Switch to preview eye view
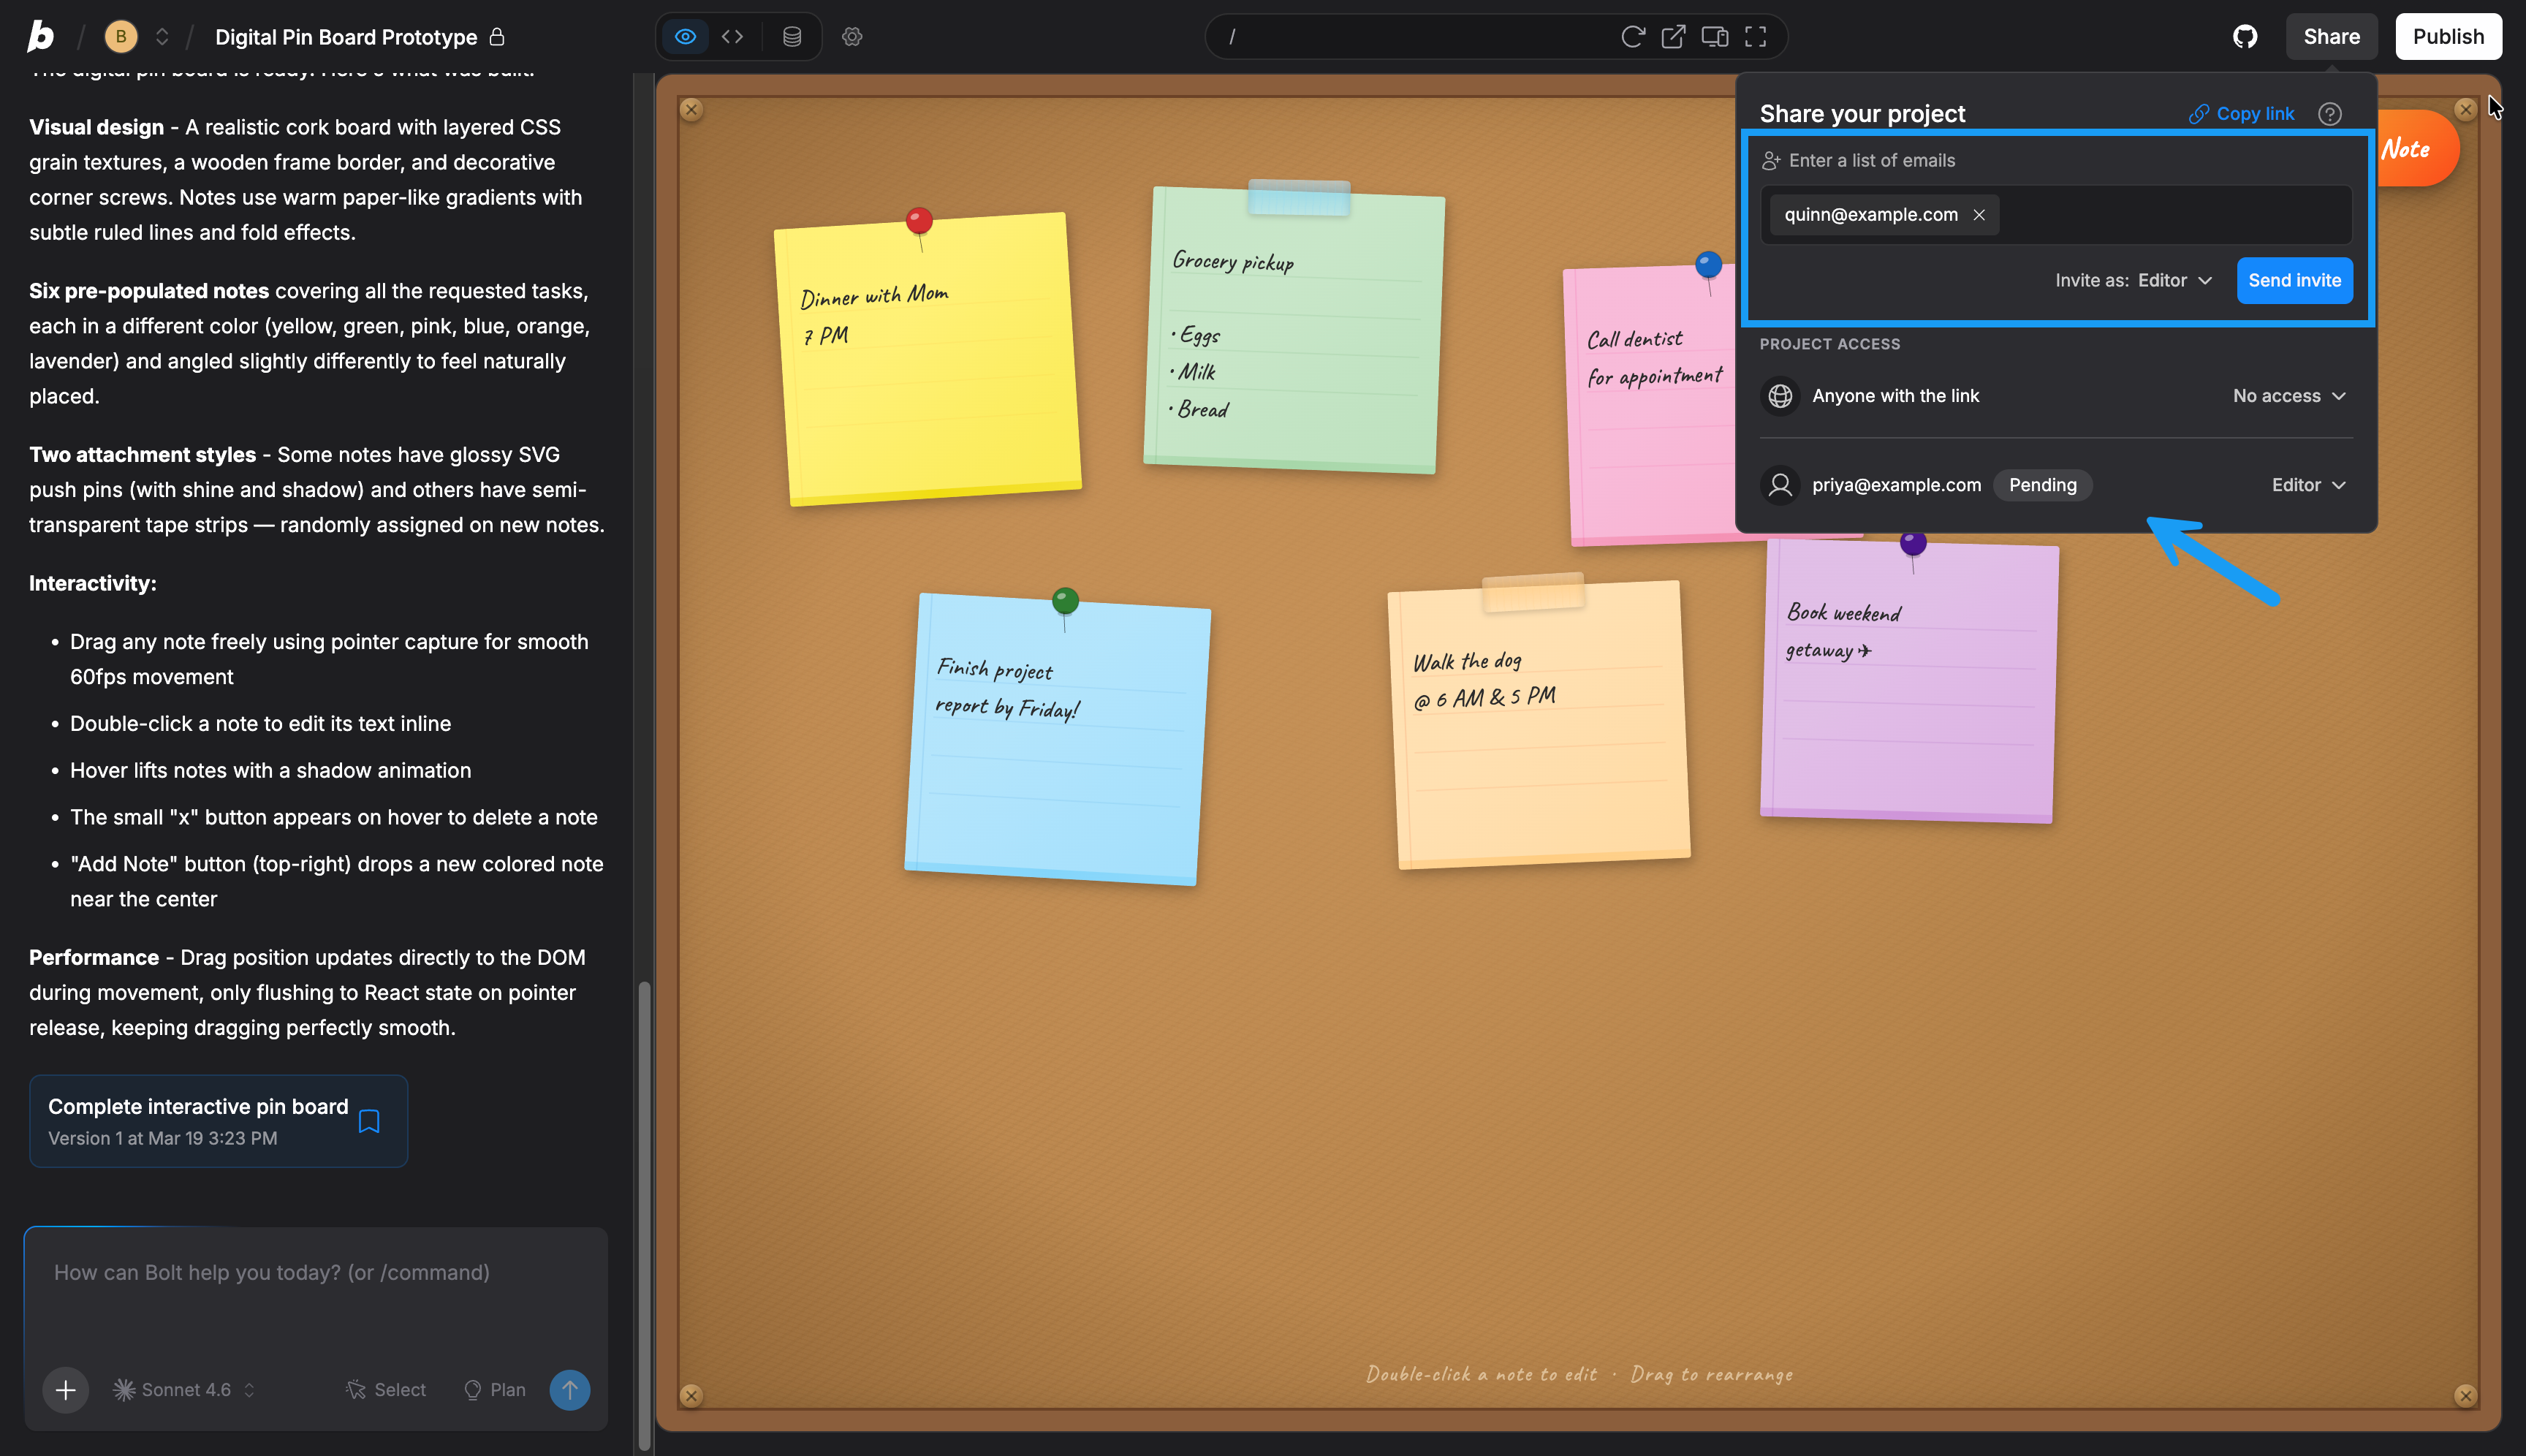This screenshot has width=2526, height=1456. (x=685, y=37)
